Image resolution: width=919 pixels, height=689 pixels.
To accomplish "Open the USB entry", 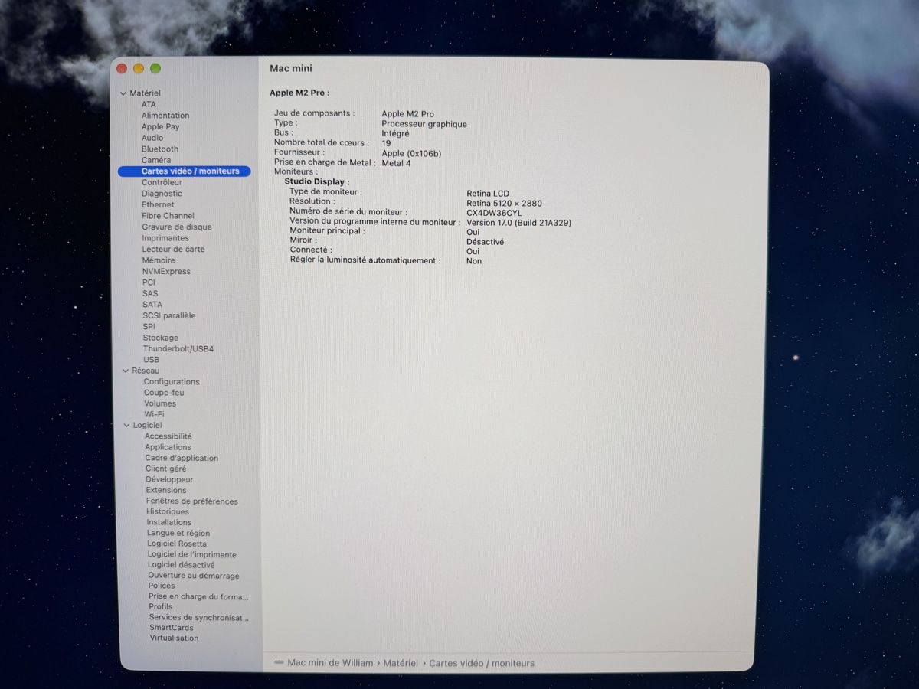I will (x=152, y=360).
